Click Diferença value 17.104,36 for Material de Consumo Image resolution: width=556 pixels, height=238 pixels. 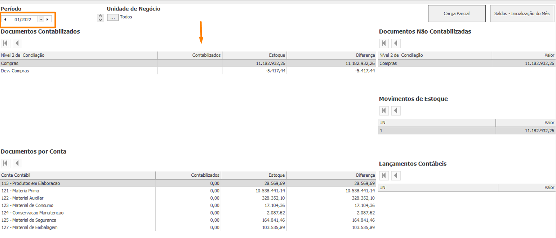click(x=365, y=205)
